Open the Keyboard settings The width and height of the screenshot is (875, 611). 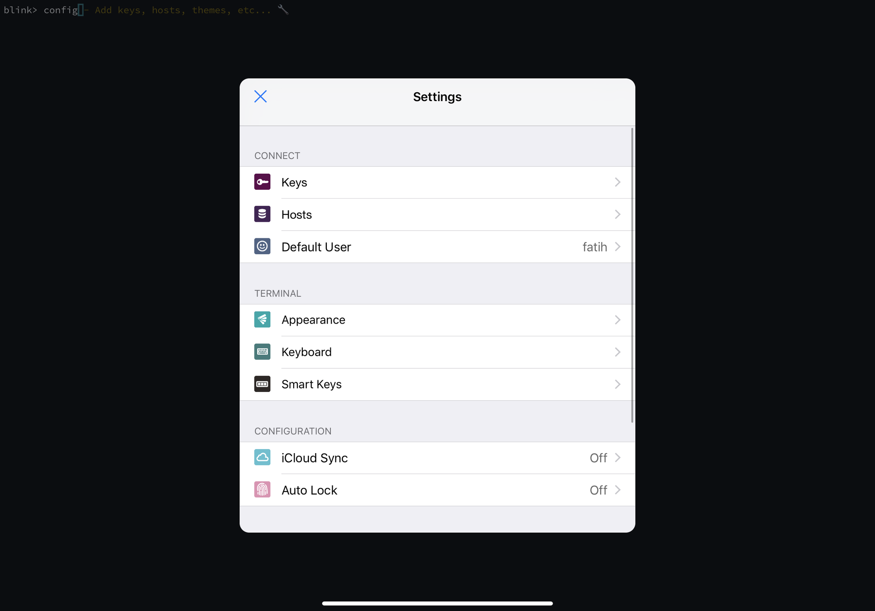point(437,352)
